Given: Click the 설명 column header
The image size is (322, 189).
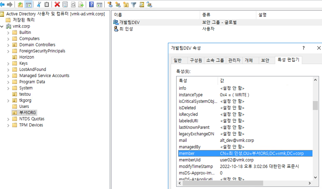Looking at the screenshot, I should pyautogui.click(x=289, y=15).
